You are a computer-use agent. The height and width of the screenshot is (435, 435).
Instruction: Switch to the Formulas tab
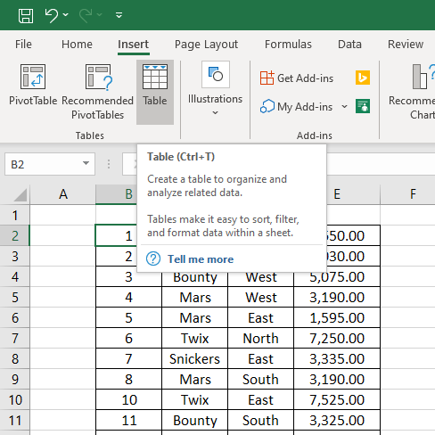coord(288,45)
